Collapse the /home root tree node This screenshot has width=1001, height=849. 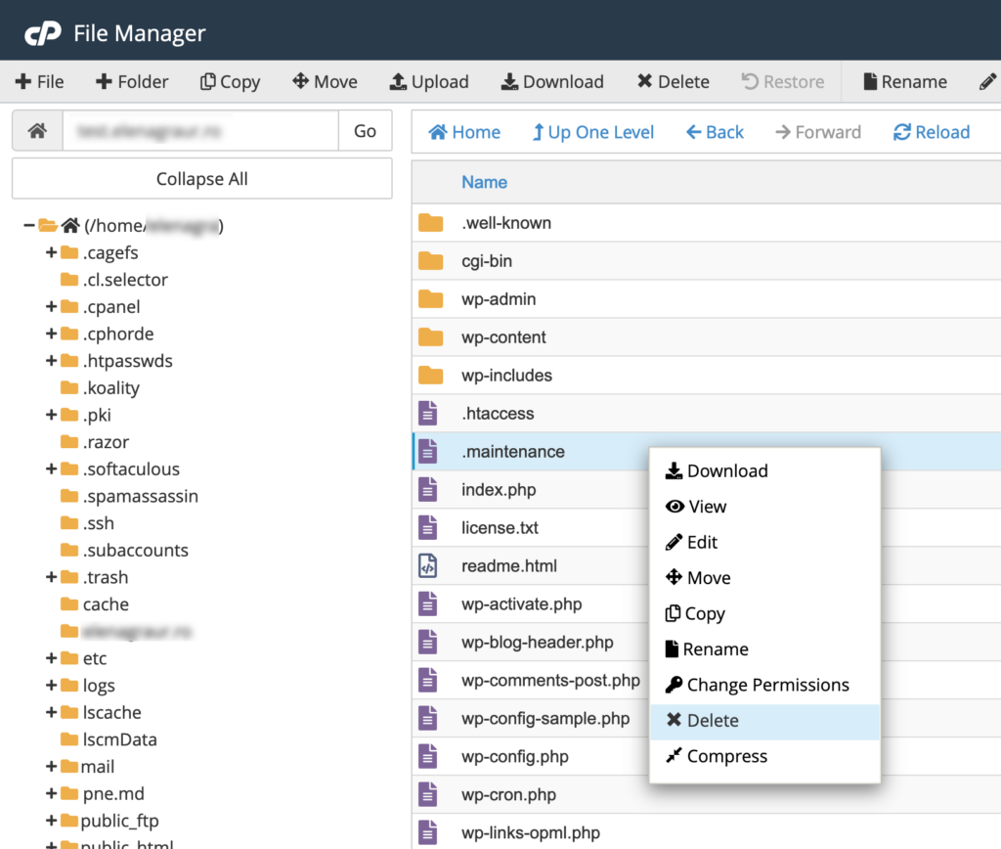(x=28, y=226)
